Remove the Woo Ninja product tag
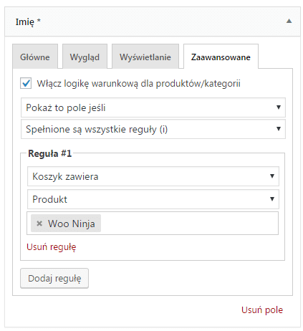This screenshot has height=331, width=303. [x=39, y=224]
